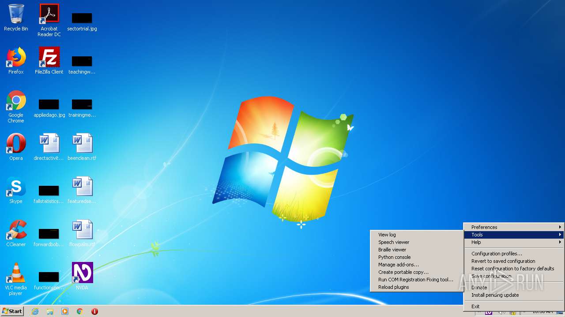Viewport: 565px width, 317px height.
Task: Launch Chrome from the taskbar
Action: [80, 311]
